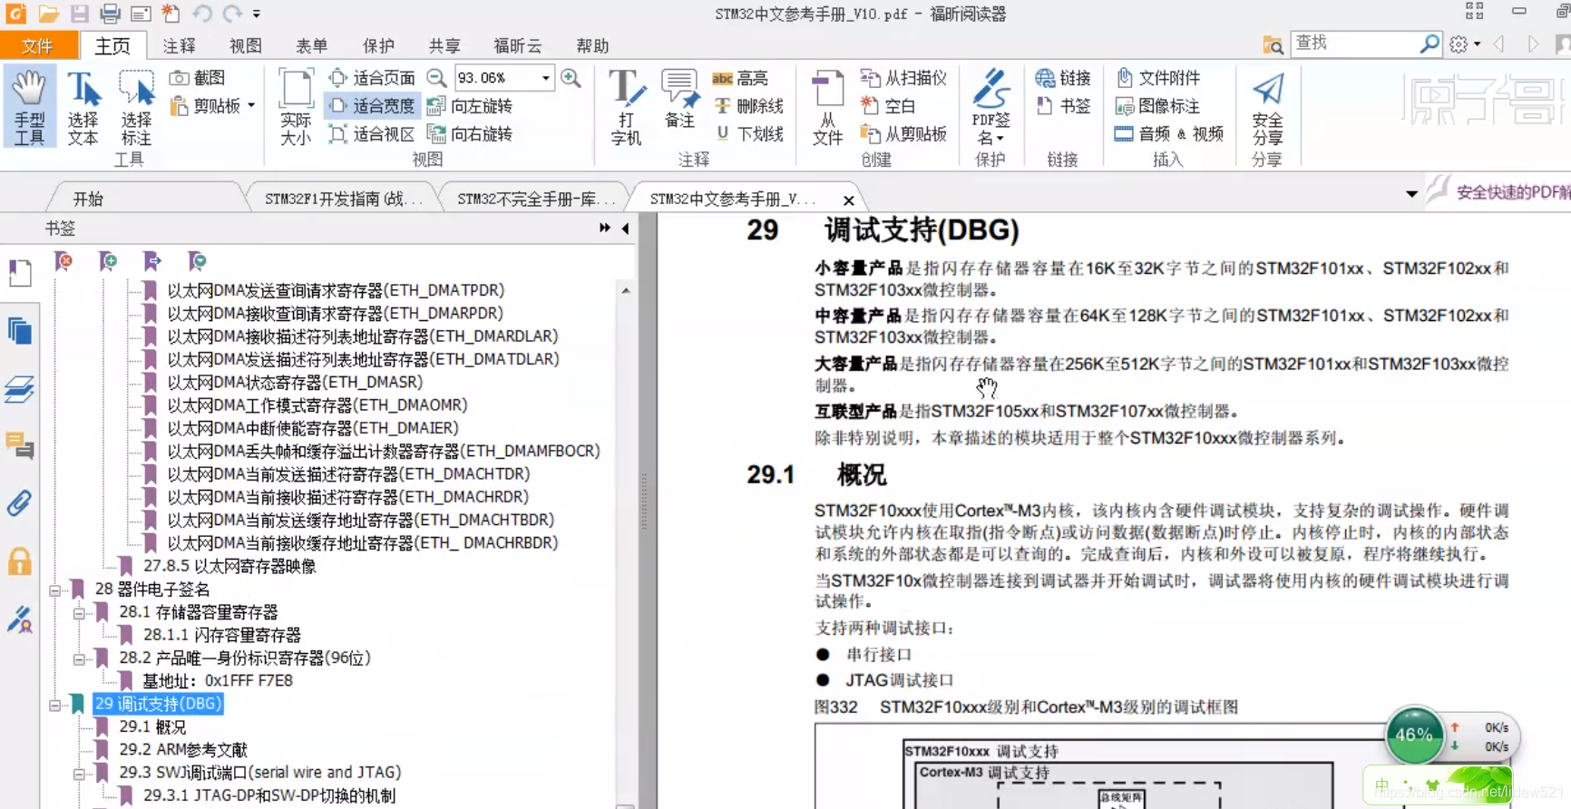Rotate the page left (向左旋转)
Image resolution: width=1571 pixels, height=809 pixels.
pos(470,106)
